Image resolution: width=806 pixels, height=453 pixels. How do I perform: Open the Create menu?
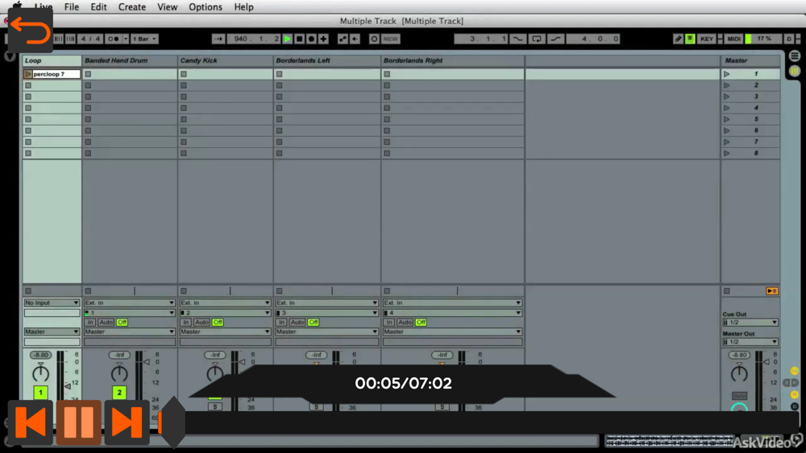(132, 6)
